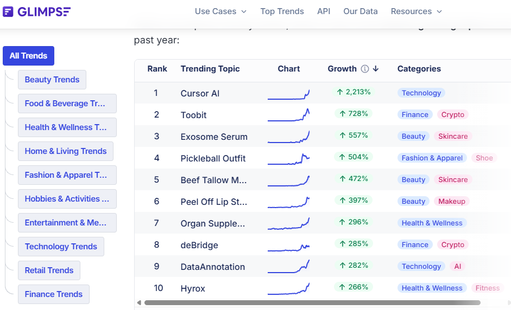The height and width of the screenshot is (310, 511).
Task: Click the Growth column header
Action: pyautogui.click(x=342, y=69)
